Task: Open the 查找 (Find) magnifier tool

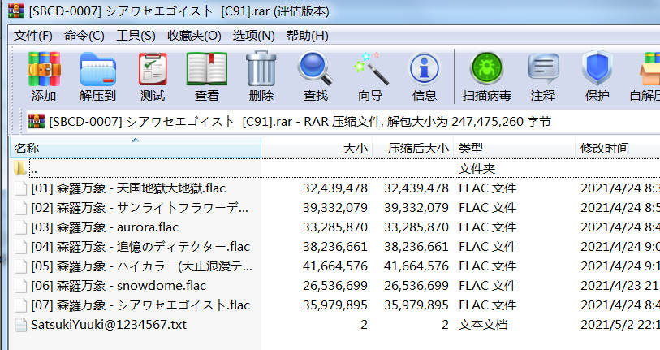Action: tap(315, 77)
